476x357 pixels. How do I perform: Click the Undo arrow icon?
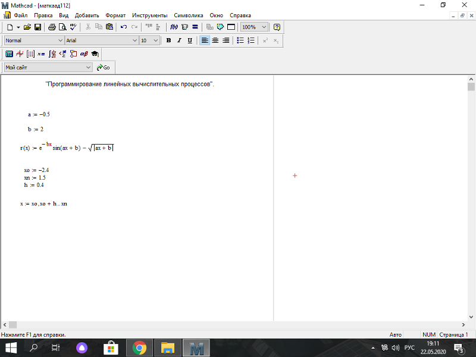coord(124,27)
